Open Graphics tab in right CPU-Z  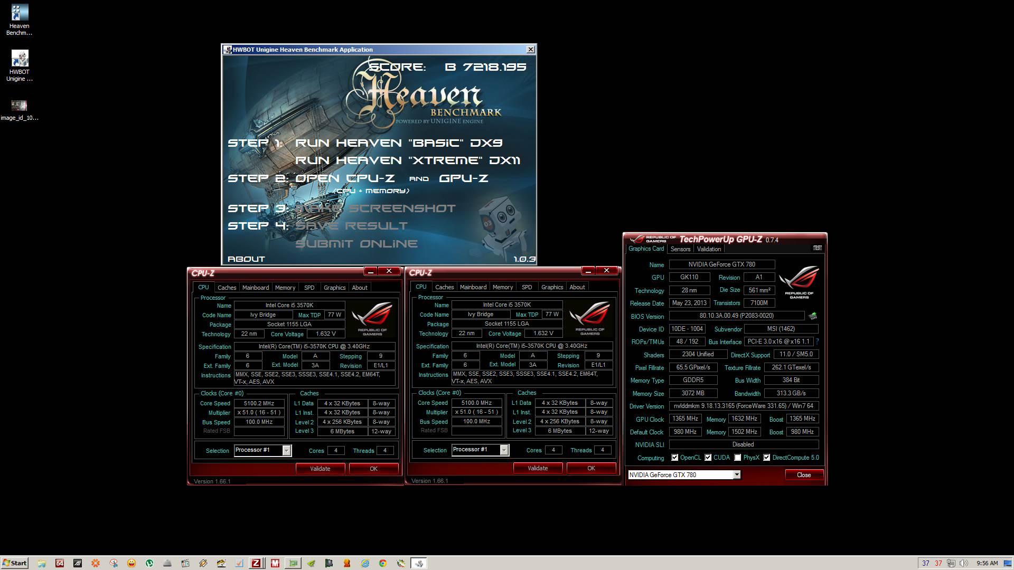(x=552, y=287)
